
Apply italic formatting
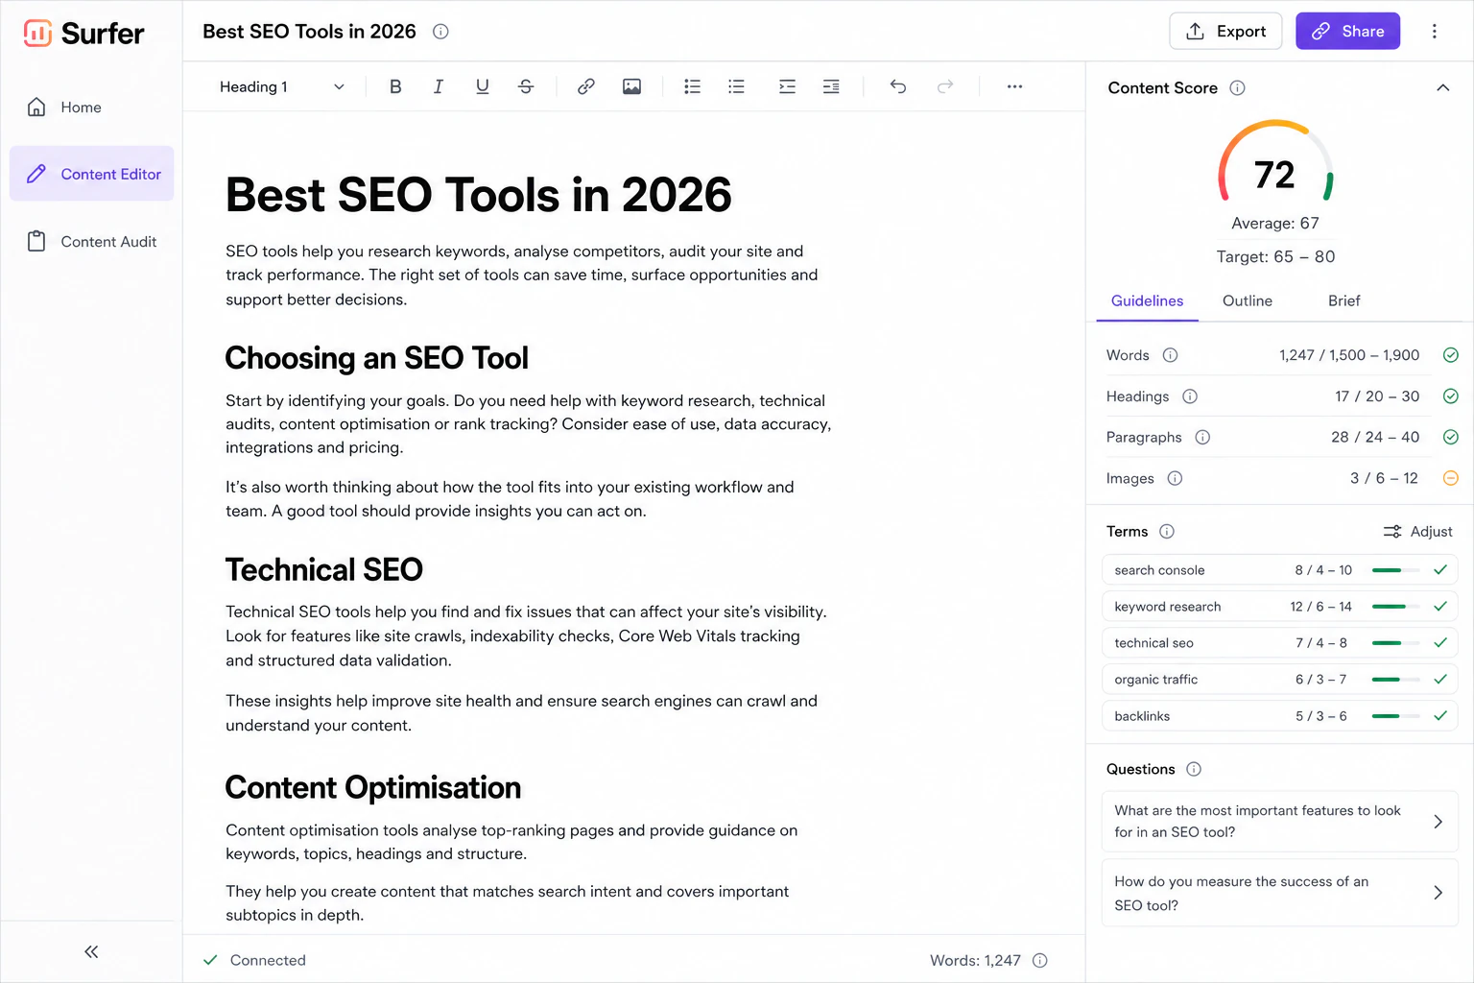(439, 86)
